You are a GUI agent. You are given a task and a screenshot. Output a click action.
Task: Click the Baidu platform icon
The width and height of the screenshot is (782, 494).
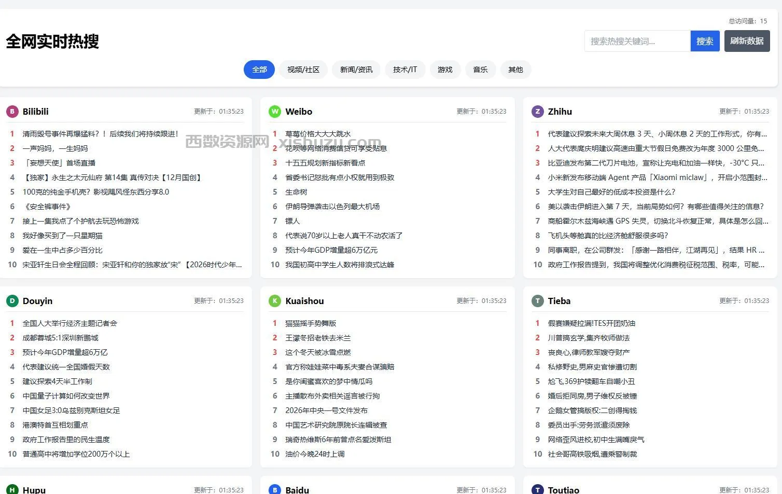click(x=274, y=489)
